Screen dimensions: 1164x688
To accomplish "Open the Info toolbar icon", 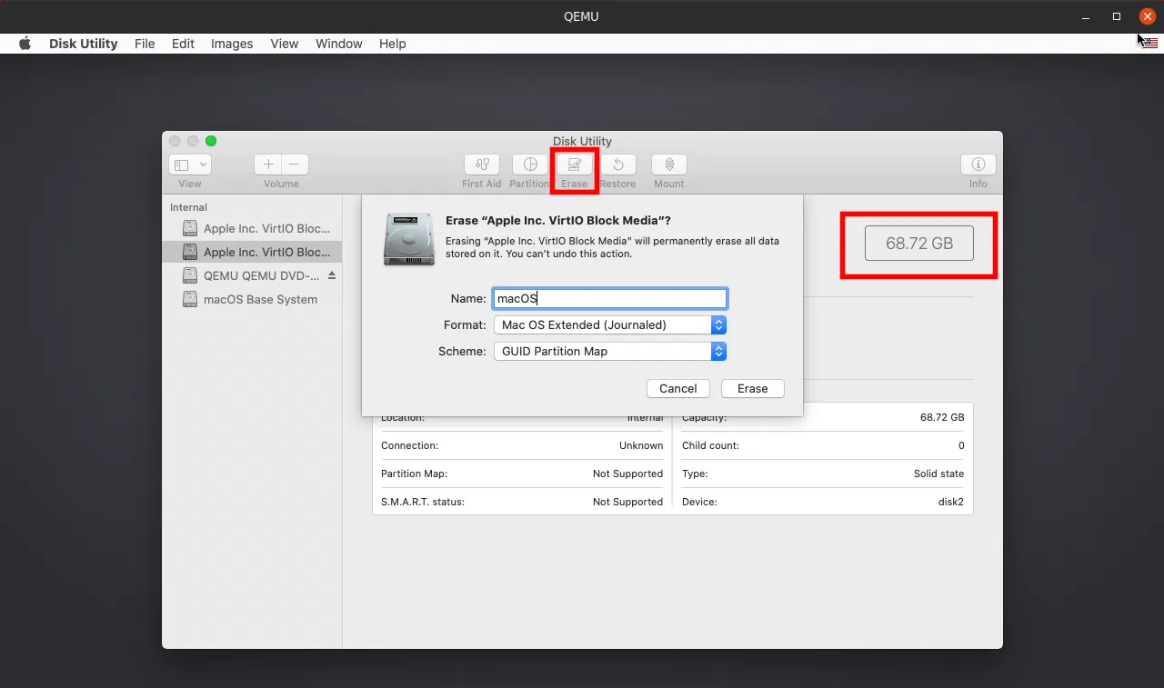I will [x=978, y=165].
